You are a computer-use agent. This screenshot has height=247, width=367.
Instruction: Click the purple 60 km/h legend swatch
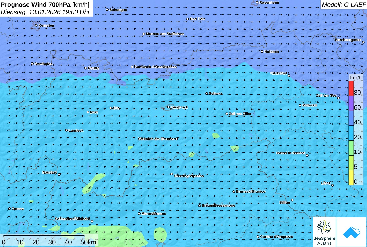pos(351,104)
